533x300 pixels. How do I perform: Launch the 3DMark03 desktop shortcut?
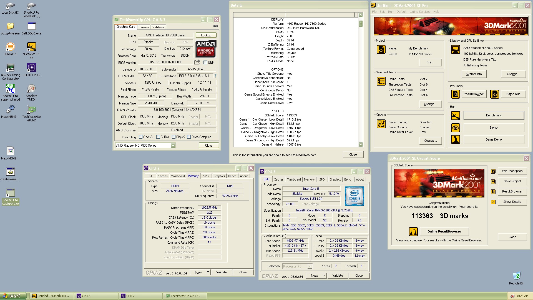pos(10,49)
